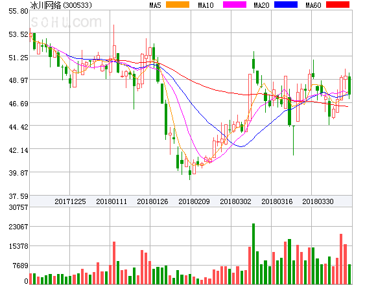Click the last green candlestick on the right
The width and height of the screenshot is (389, 285).
[349, 85]
